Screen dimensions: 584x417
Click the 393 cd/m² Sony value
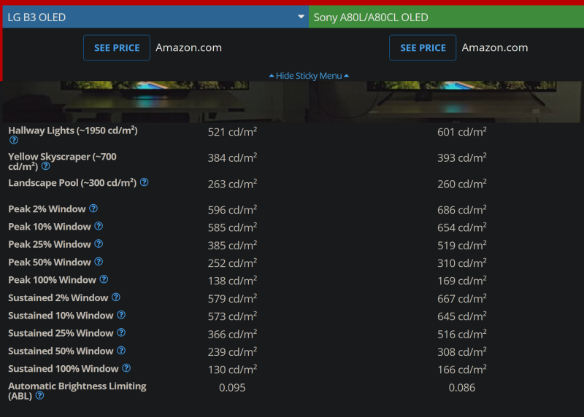pos(462,157)
